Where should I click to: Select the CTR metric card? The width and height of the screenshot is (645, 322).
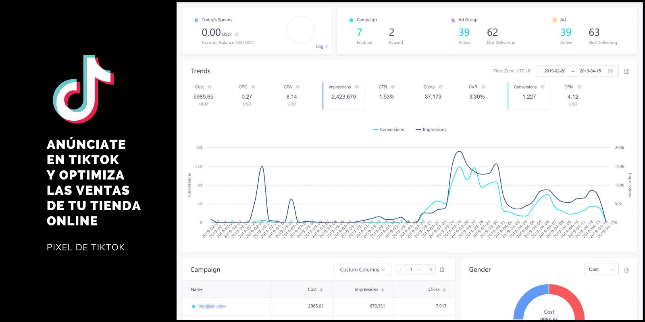coord(387,96)
